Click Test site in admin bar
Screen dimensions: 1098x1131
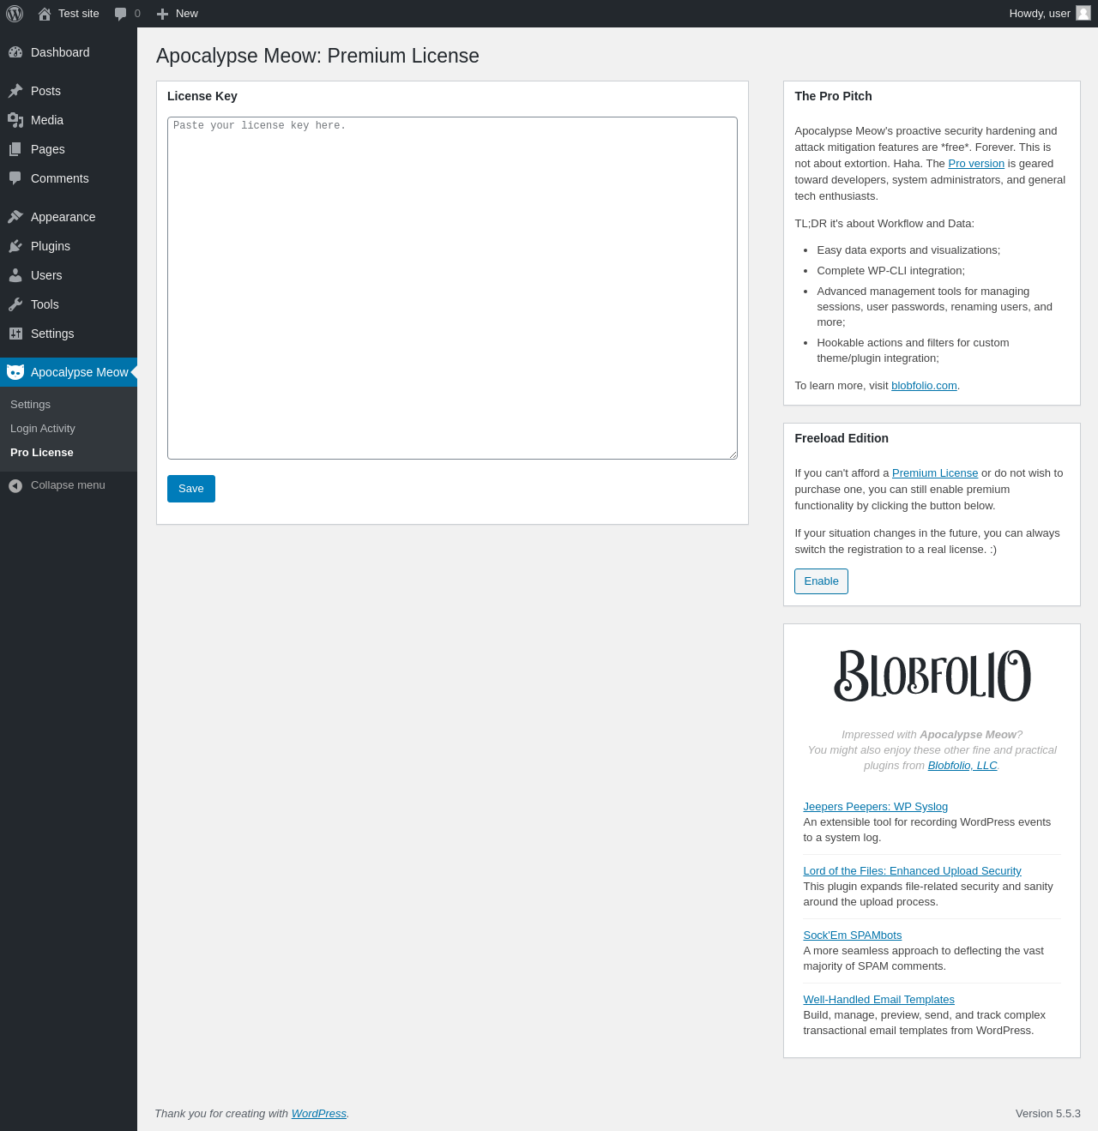[79, 14]
